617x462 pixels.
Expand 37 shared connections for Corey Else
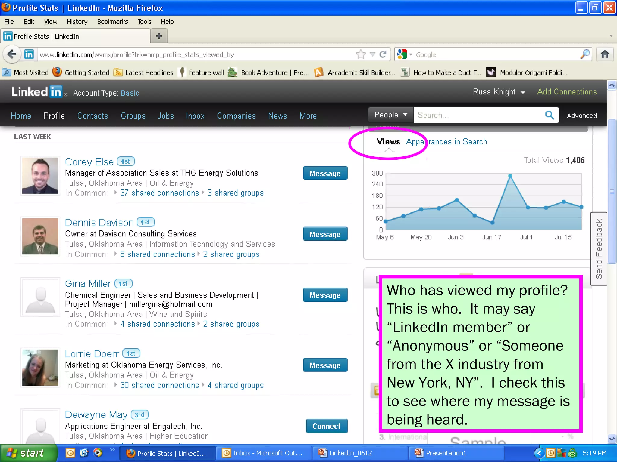point(160,193)
